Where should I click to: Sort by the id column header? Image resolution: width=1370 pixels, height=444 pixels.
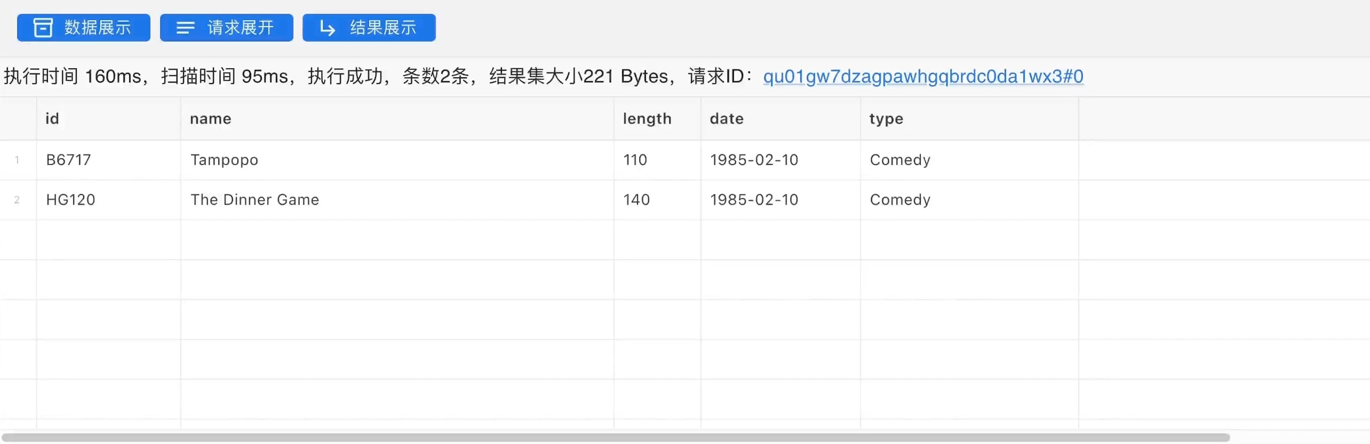tap(52, 119)
